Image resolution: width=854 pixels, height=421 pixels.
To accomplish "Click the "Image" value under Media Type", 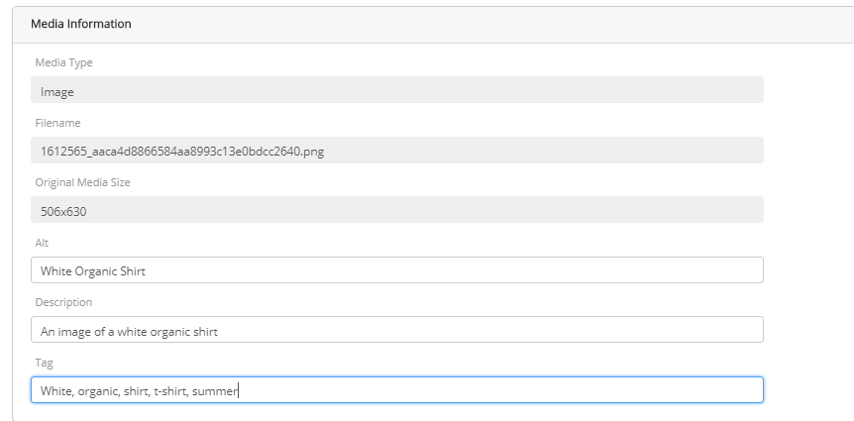I will (57, 91).
